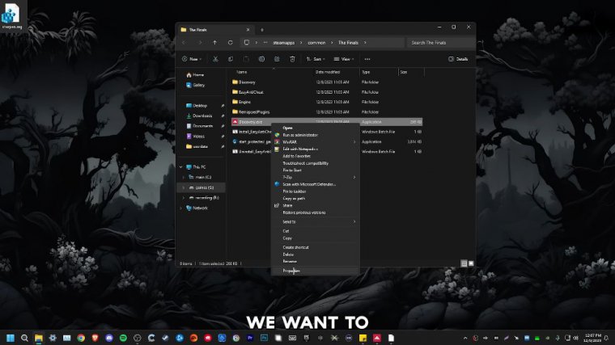Select Create shortcut in context menu

(295, 247)
